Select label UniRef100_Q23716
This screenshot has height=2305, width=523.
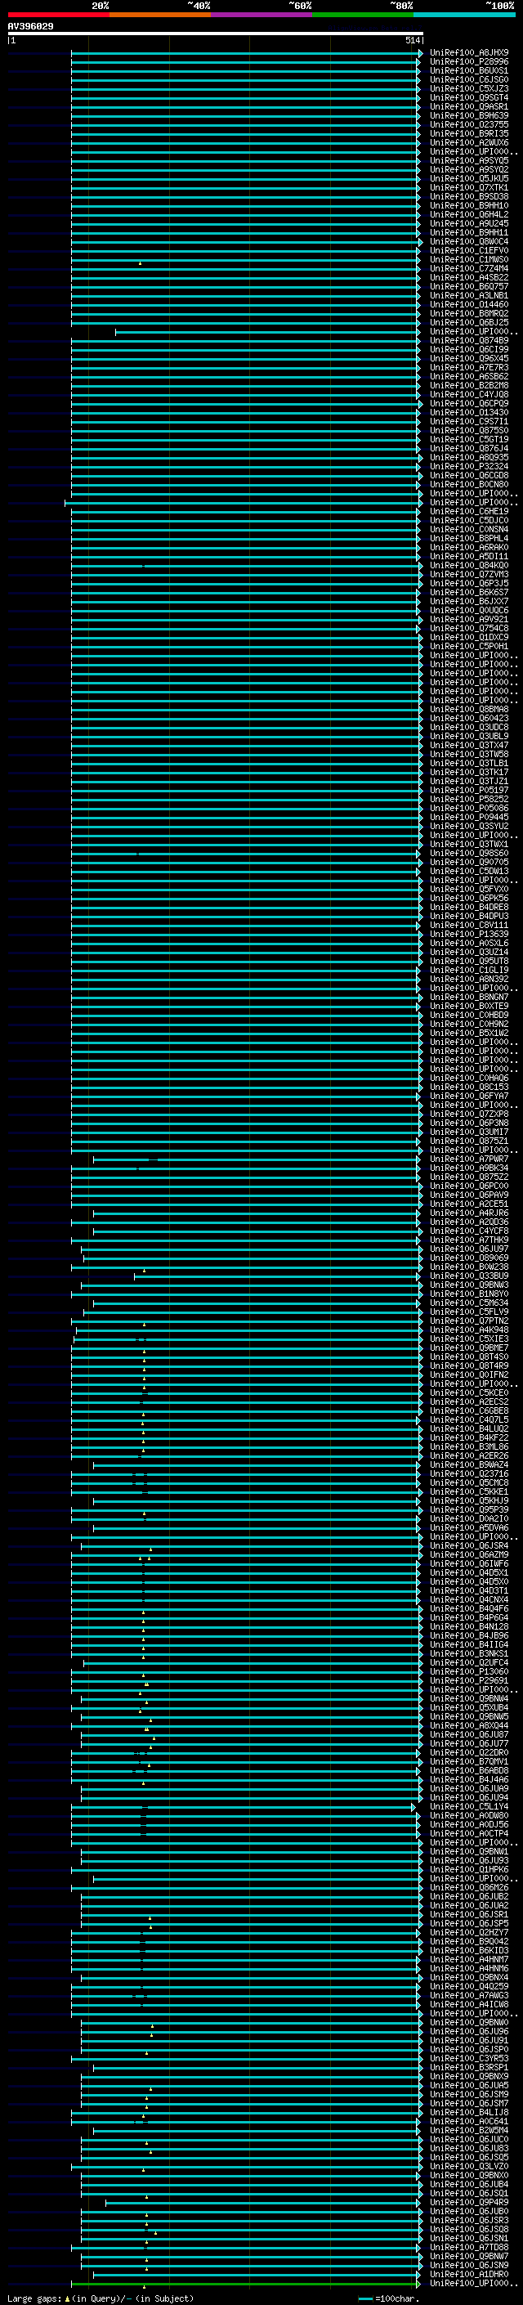[x=469, y=1473]
